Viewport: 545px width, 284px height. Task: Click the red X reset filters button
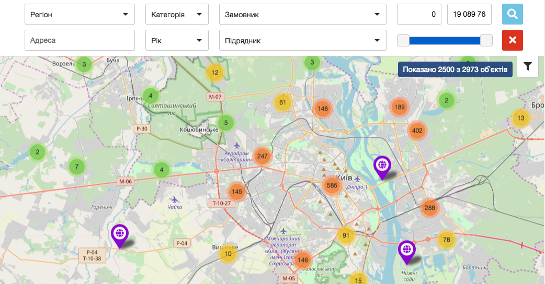pyautogui.click(x=512, y=40)
